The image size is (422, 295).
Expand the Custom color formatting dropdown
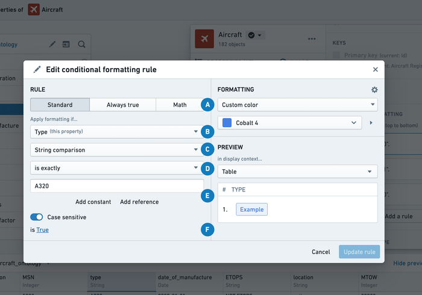pos(297,105)
